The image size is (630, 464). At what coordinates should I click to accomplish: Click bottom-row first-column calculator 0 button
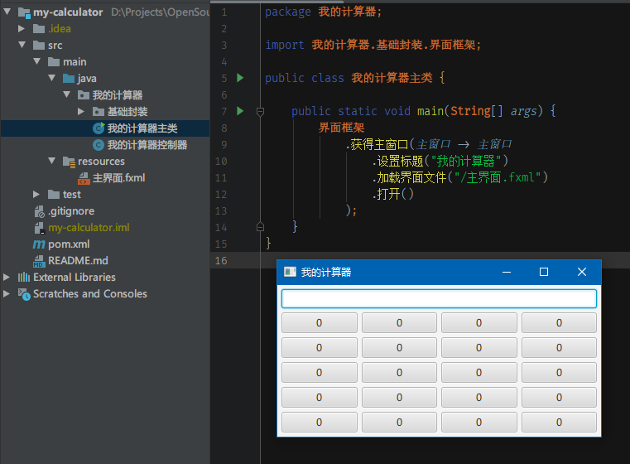click(319, 423)
